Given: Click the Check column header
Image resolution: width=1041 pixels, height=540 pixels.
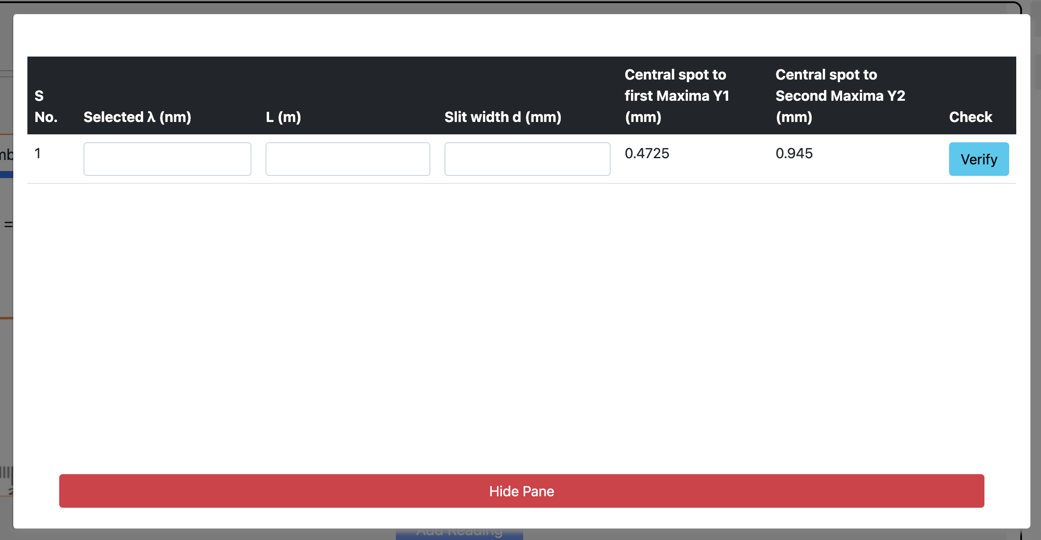Looking at the screenshot, I should tap(970, 117).
